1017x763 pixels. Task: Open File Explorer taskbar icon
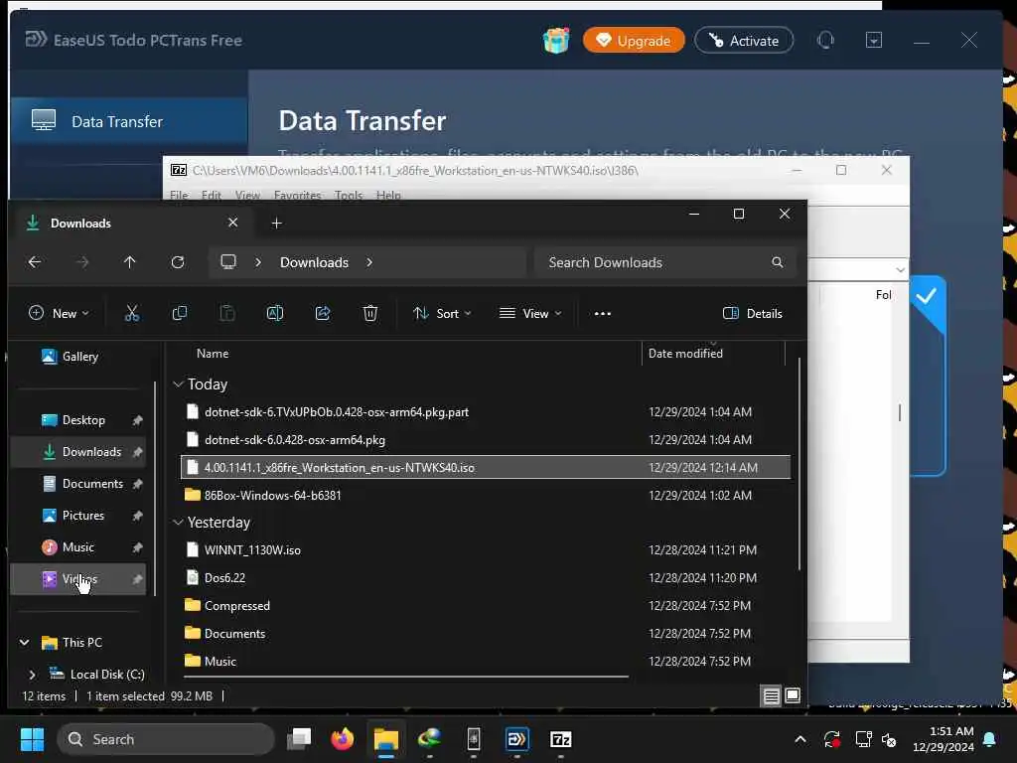pyautogui.click(x=386, y=739)
